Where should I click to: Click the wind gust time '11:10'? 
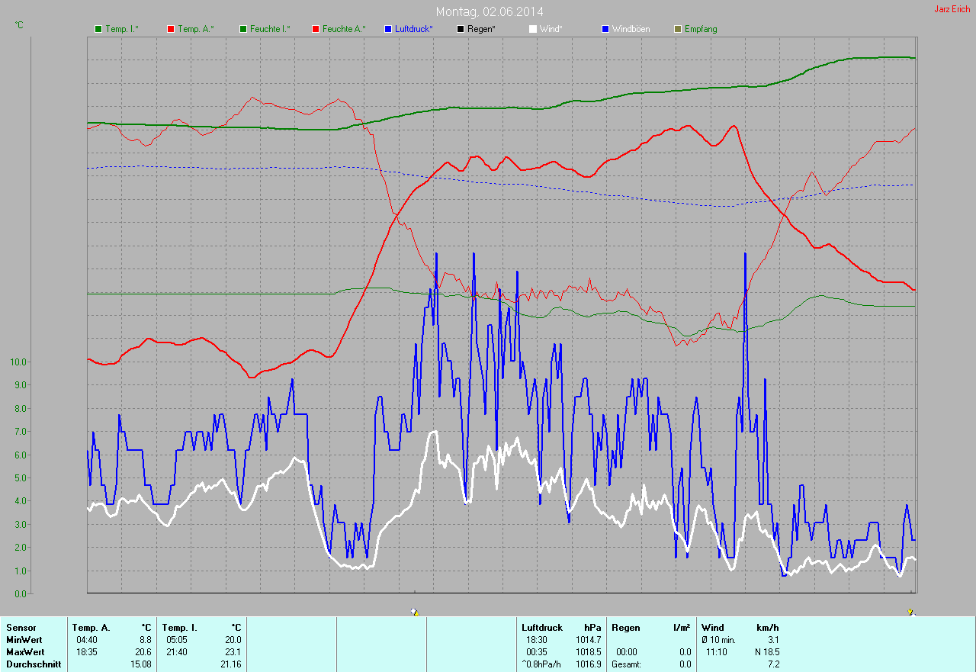point(717,652)
